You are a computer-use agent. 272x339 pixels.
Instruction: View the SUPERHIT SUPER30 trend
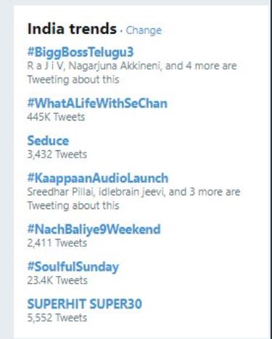tap(85, 304)
